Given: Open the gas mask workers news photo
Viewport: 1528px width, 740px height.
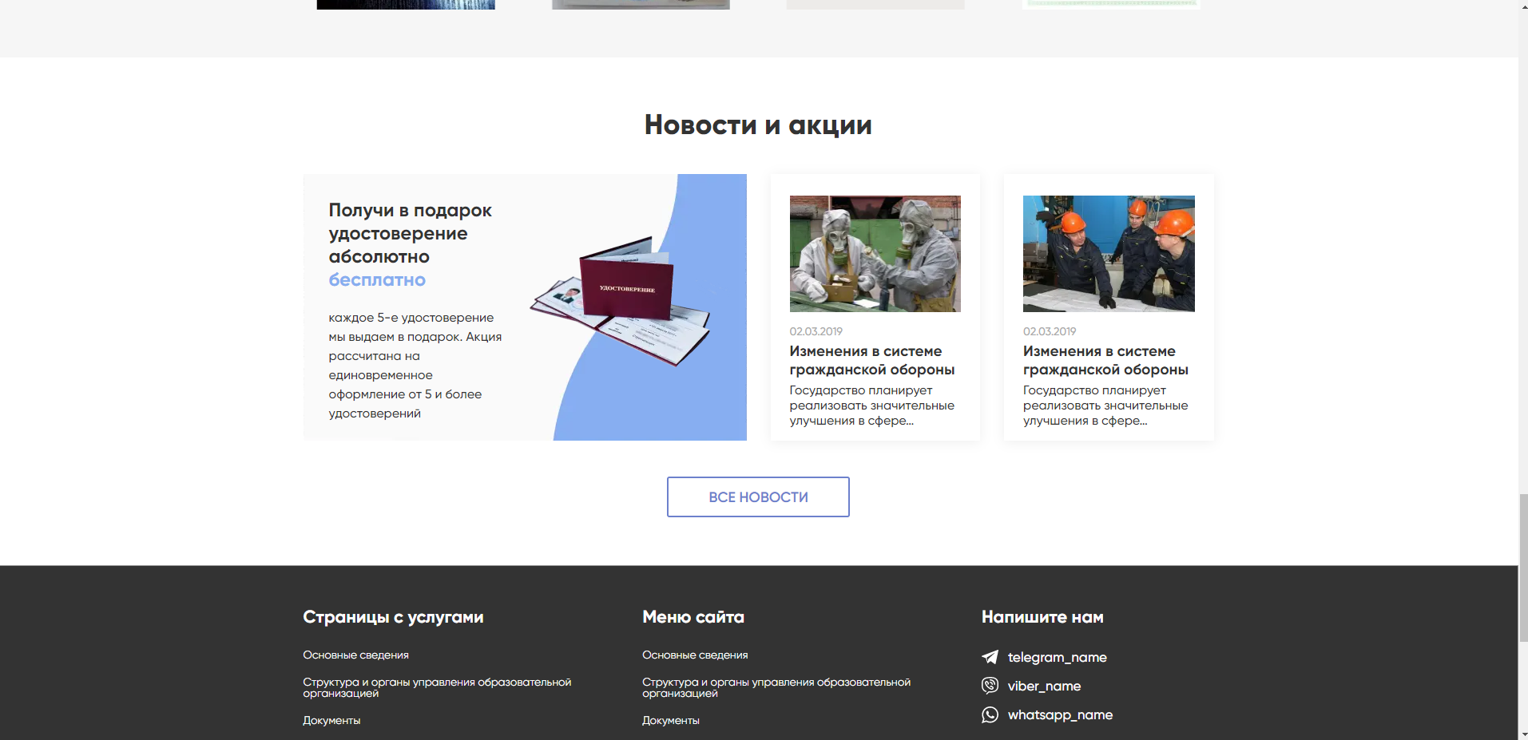Looking at the screenshot, I should [x=875, y=254].
